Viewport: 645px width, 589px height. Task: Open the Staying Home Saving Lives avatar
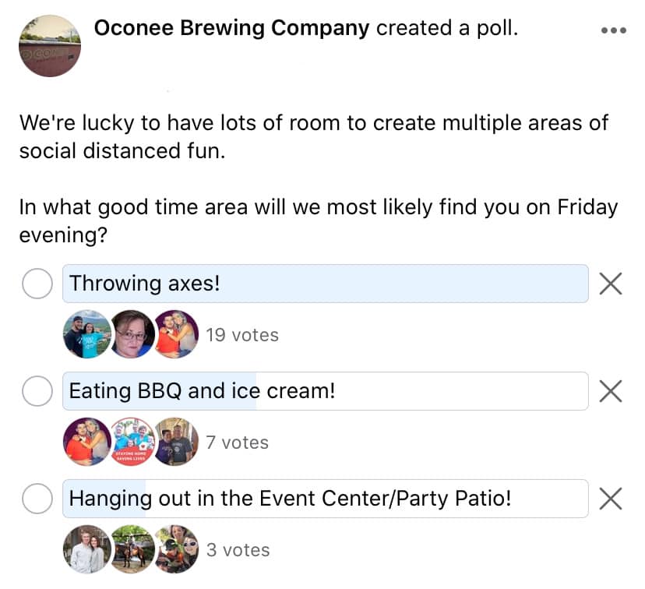132,442
